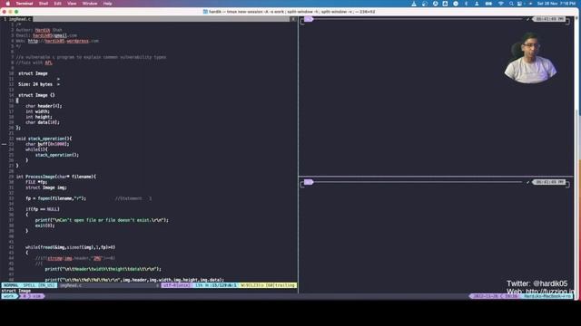This screenshot has width=581, height=326.
Task: Click the imgRead.c filename in status line
Action: [x=71, y=285]
